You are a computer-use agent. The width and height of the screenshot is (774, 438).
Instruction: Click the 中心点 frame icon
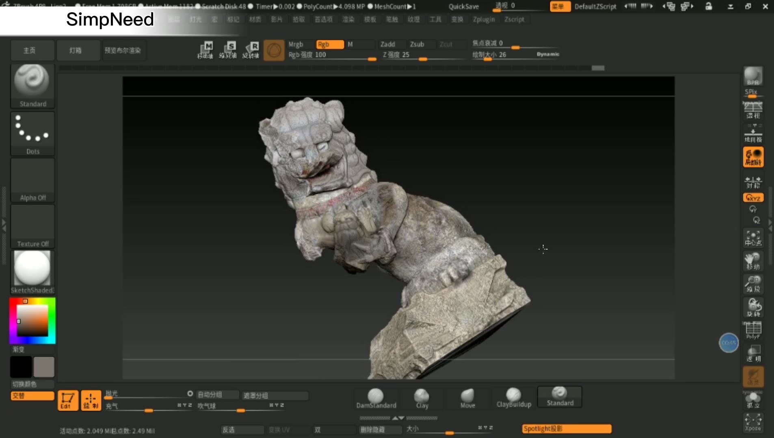753,238
